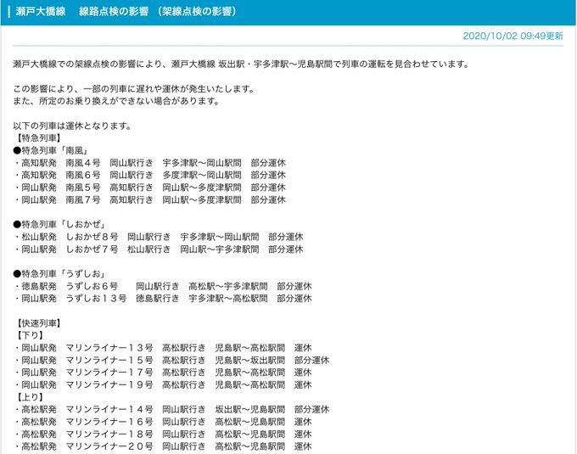Click the sentence starting 瀬戸大橋線での架線点検の影響により

(241, 64)
